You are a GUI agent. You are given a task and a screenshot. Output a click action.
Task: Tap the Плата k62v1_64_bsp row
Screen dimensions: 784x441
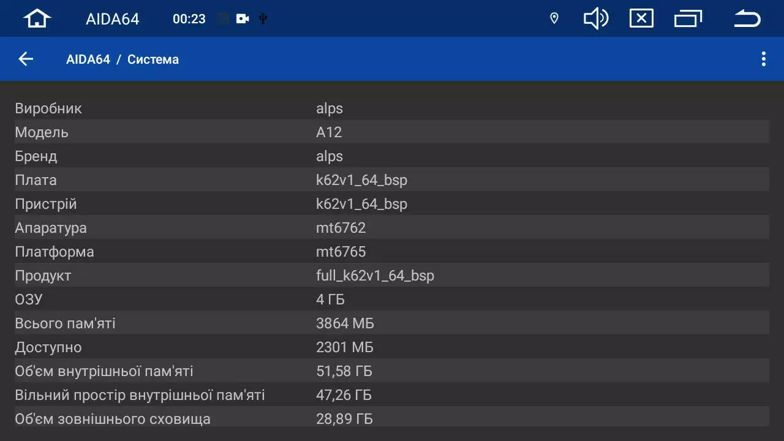pyautogui.click(x=392, y=180)
